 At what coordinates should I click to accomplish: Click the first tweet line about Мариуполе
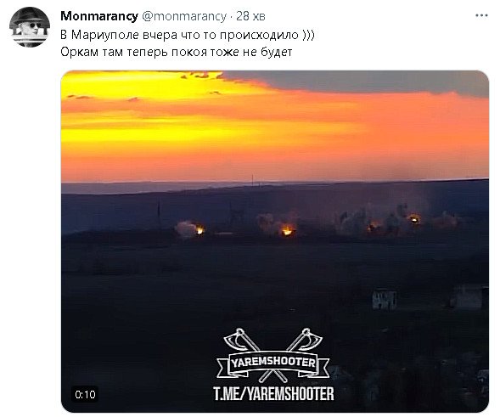[188, 35]
